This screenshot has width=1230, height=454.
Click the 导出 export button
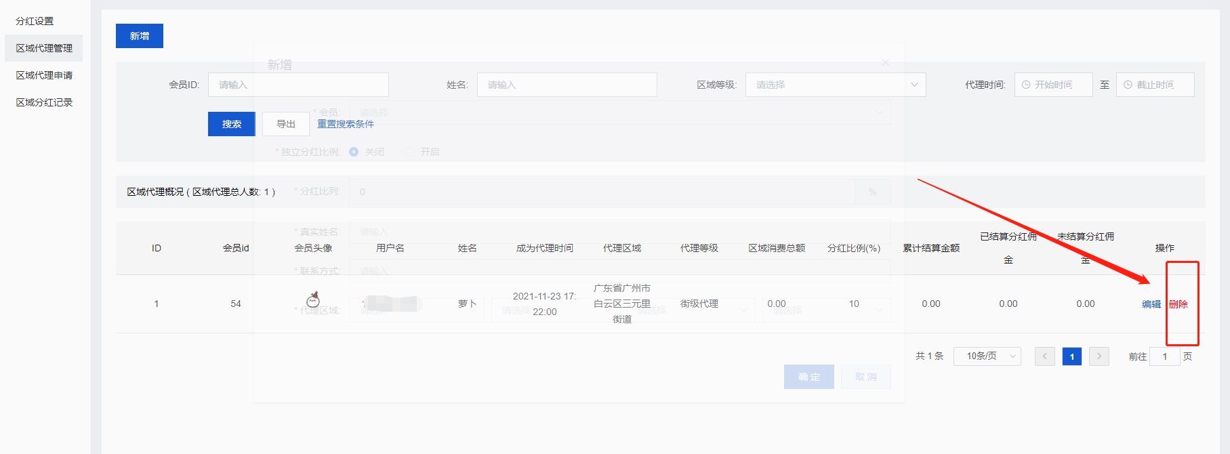tap(286, 124)
